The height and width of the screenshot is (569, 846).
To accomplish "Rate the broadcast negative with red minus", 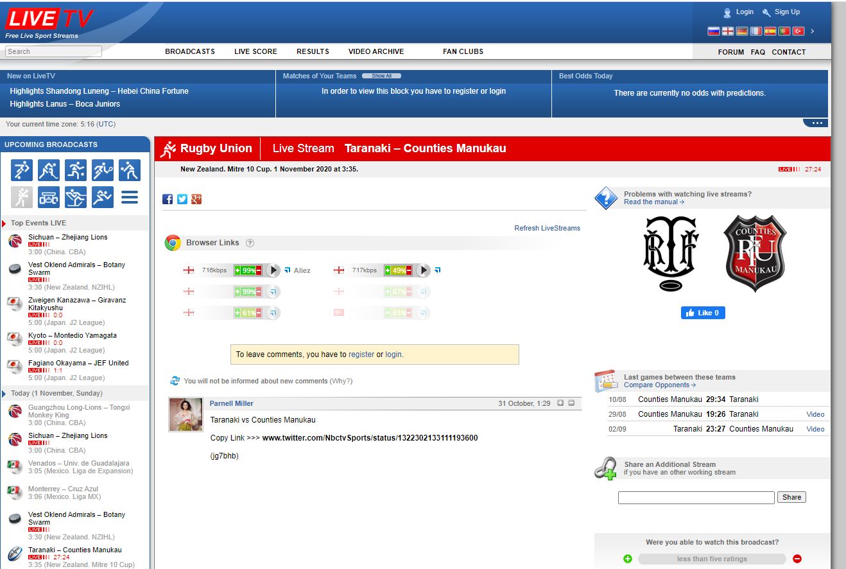I will click(797, 559).
